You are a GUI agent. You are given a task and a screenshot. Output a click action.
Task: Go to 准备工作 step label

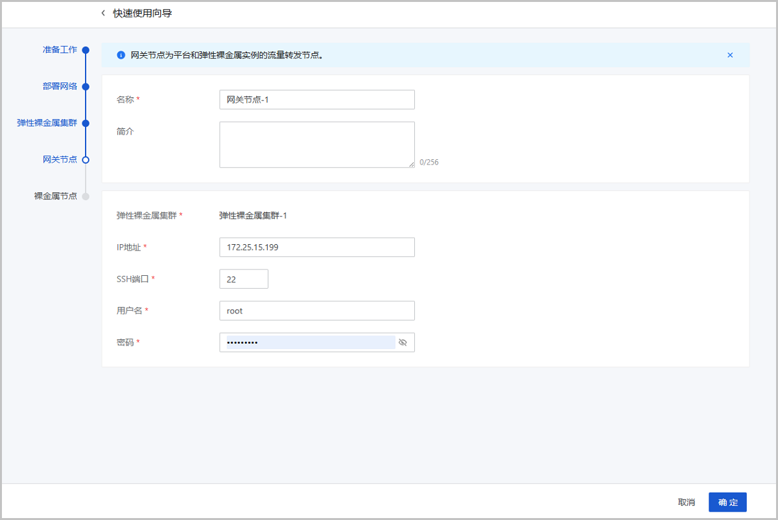pos(60,50)
